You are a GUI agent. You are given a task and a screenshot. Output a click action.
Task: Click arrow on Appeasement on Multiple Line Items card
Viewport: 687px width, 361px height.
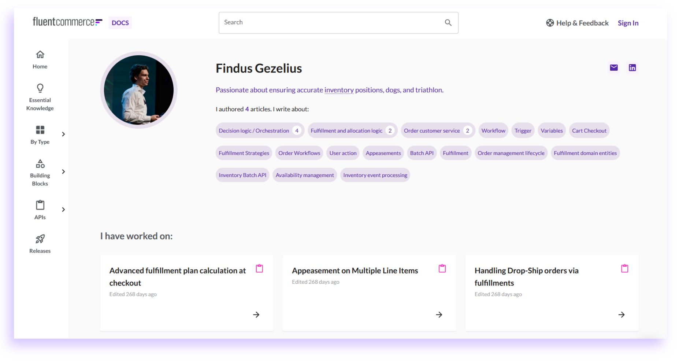(x=439, y=315)
